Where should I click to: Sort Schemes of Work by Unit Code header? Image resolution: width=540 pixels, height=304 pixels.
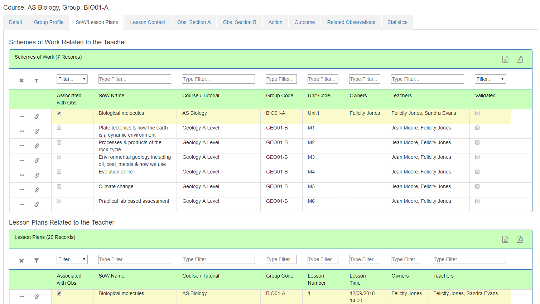point(319,95)
